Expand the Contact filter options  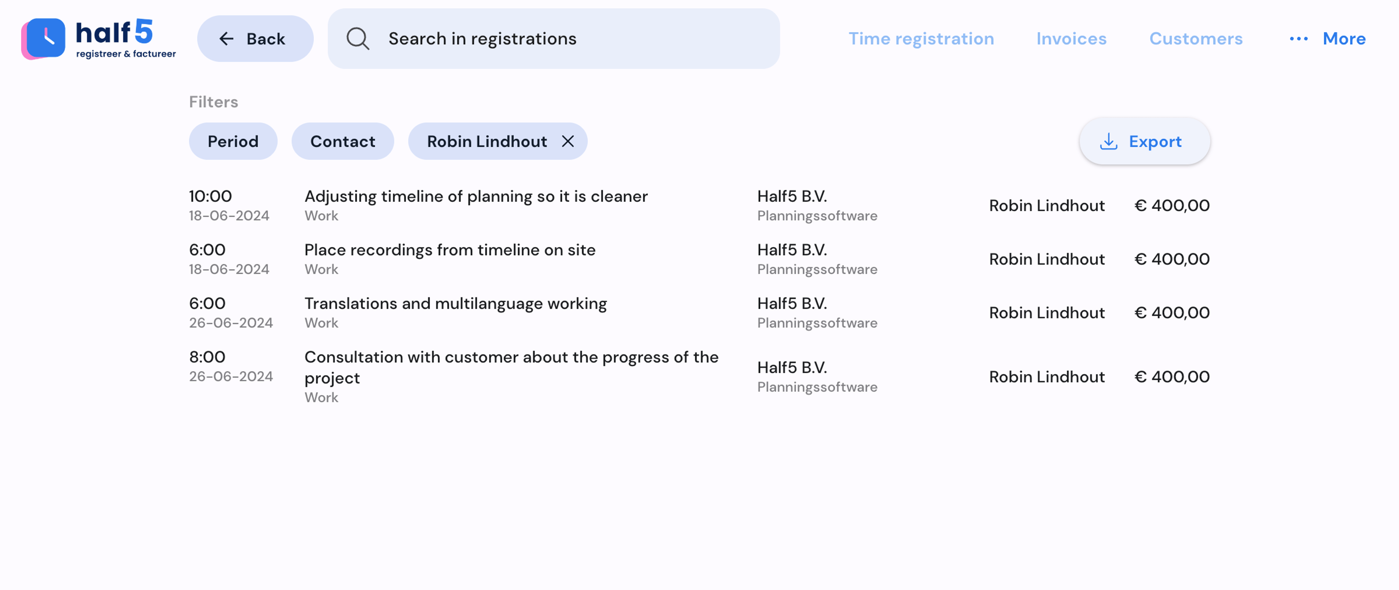(x=343, y=141)
